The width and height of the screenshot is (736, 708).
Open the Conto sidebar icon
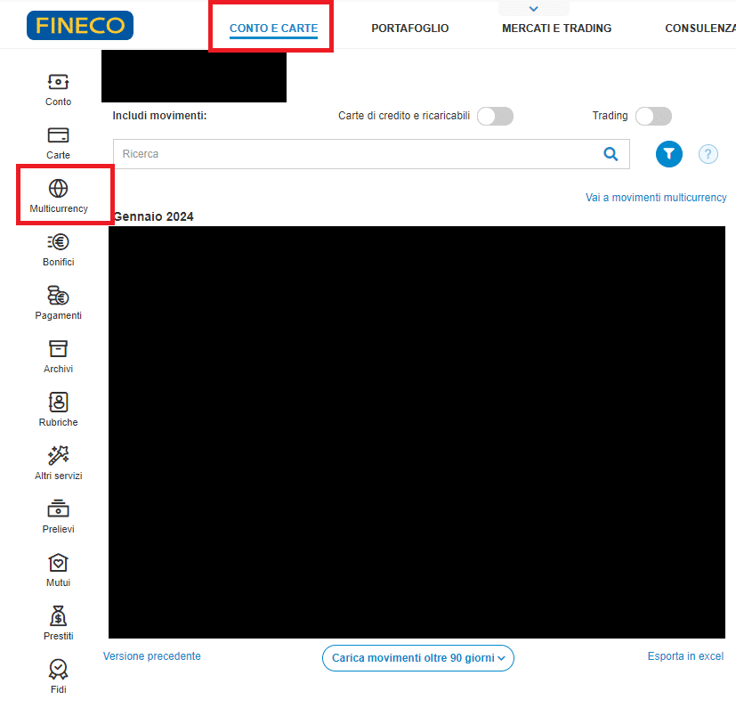point(58,82)
